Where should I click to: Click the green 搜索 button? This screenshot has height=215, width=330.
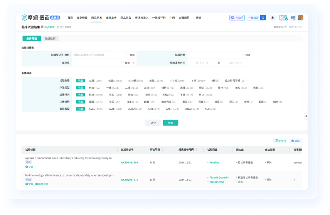tap(170, 123)
